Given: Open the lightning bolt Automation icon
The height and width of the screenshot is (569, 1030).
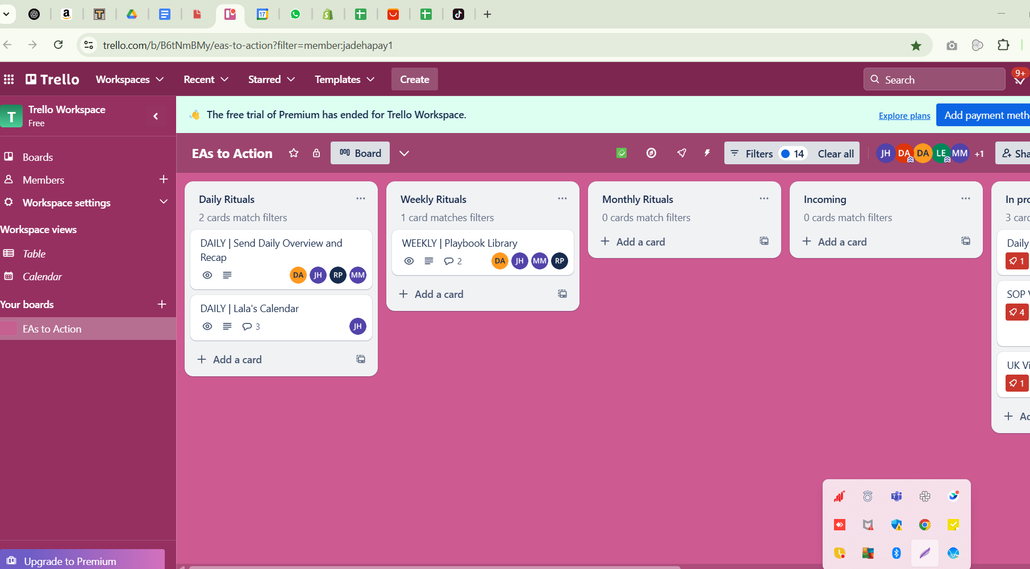Looking at the screenshot, I should (707, 153).
